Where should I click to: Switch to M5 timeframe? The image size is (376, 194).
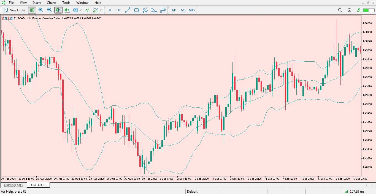tap(183, 10)
